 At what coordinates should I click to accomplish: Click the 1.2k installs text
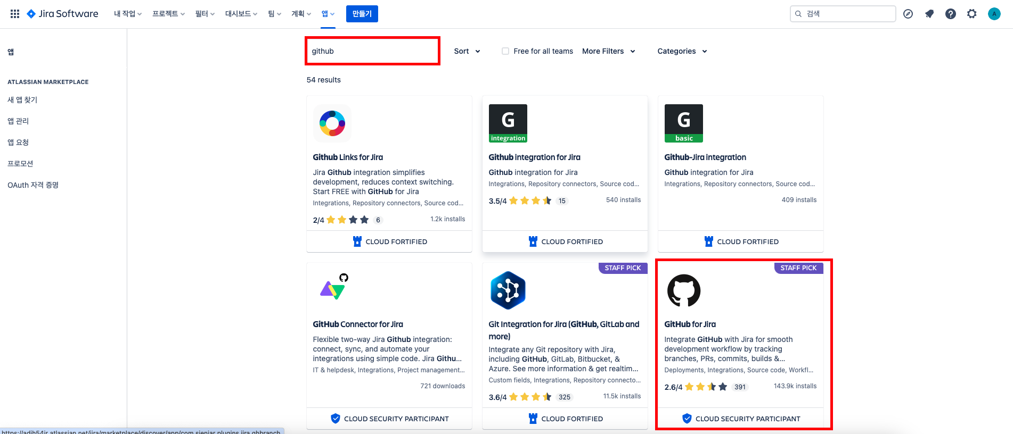[448, 219]
